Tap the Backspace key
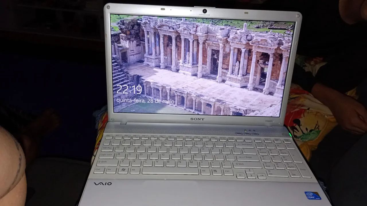Viewport: 367px width, 206px height. pyautogui.click(x=245, y=145)
